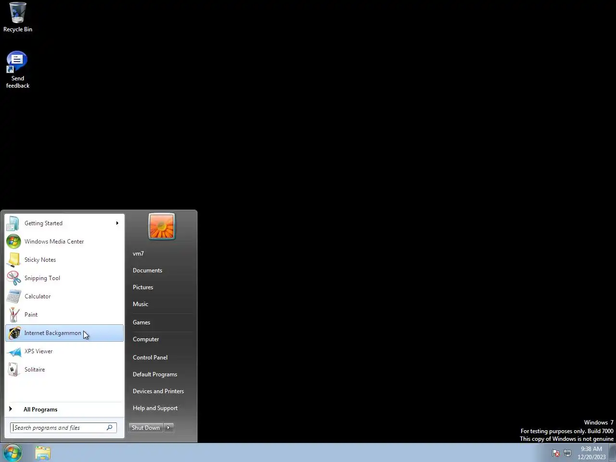Screen dimensions: 616x462
Task: Click the taskbar clock showing 9:38 AM
Action: [591, 453]
